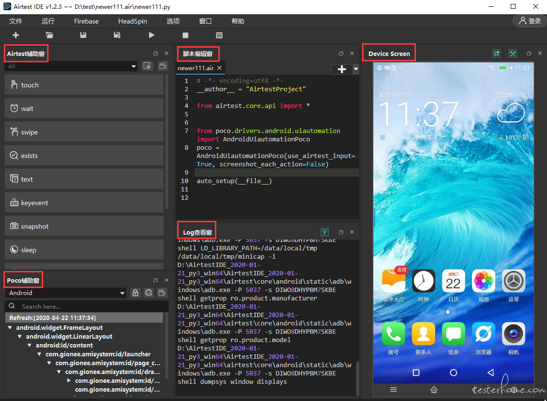Toggle the Poco pause lock icon

pos(135,293)
